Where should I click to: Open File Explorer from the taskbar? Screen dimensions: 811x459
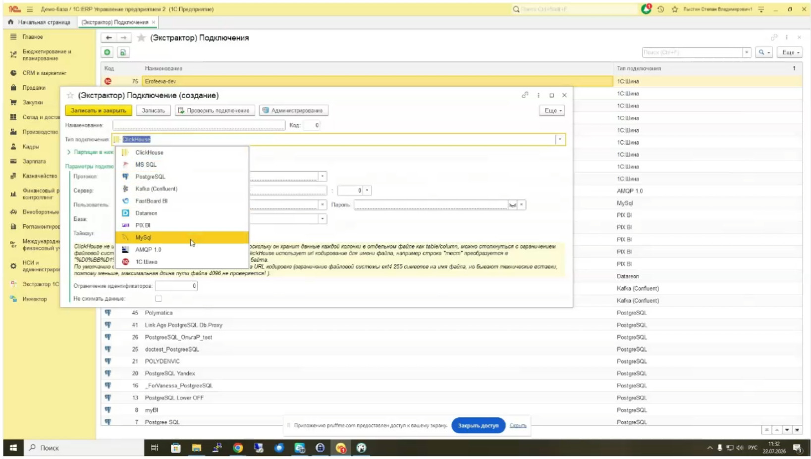(x=197, y=448)
